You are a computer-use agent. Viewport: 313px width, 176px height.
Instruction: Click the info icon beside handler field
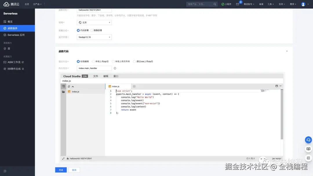point(115,68)
